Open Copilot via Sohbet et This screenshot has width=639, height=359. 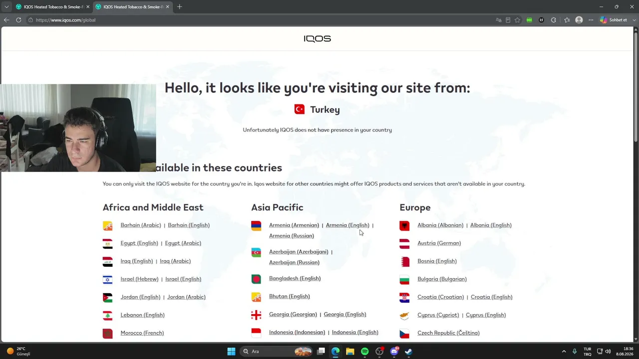[x=614, y=20]
